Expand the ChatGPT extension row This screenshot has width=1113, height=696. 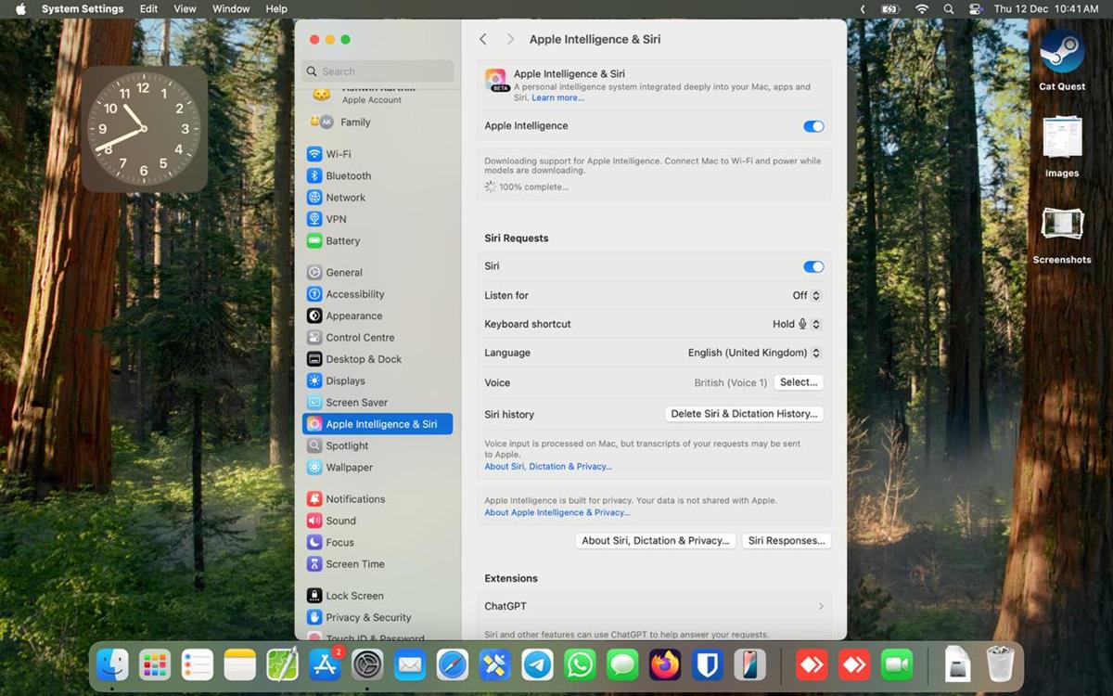[x=653, y=606]
